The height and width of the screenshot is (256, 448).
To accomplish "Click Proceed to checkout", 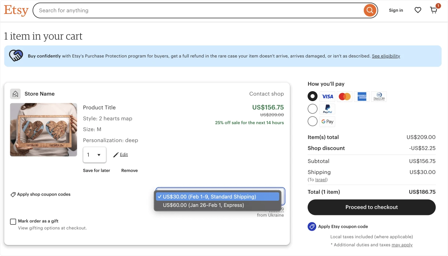I will (x=372, y=207).
